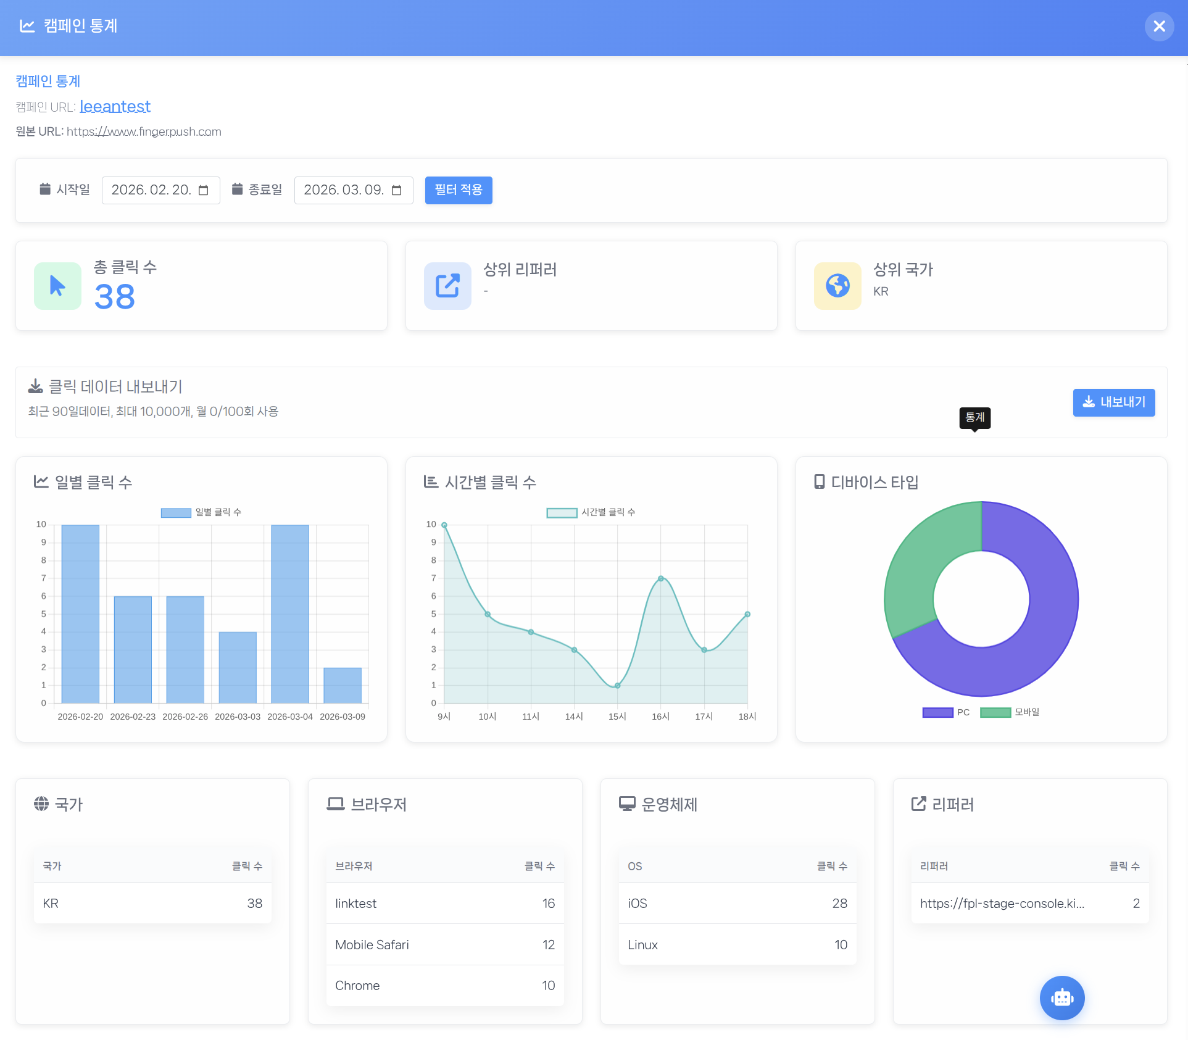The height and width of the screenshot is (1040, 1188).
Task: Toggle the 일별 클릭 수 legend item
Action: click(201, 512)
